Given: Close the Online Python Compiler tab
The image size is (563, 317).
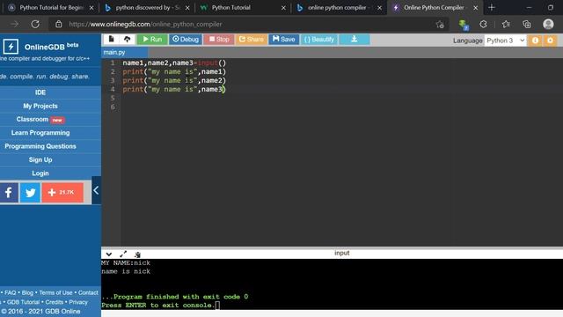Looking at the screenshot, I should tap(475, 8).
